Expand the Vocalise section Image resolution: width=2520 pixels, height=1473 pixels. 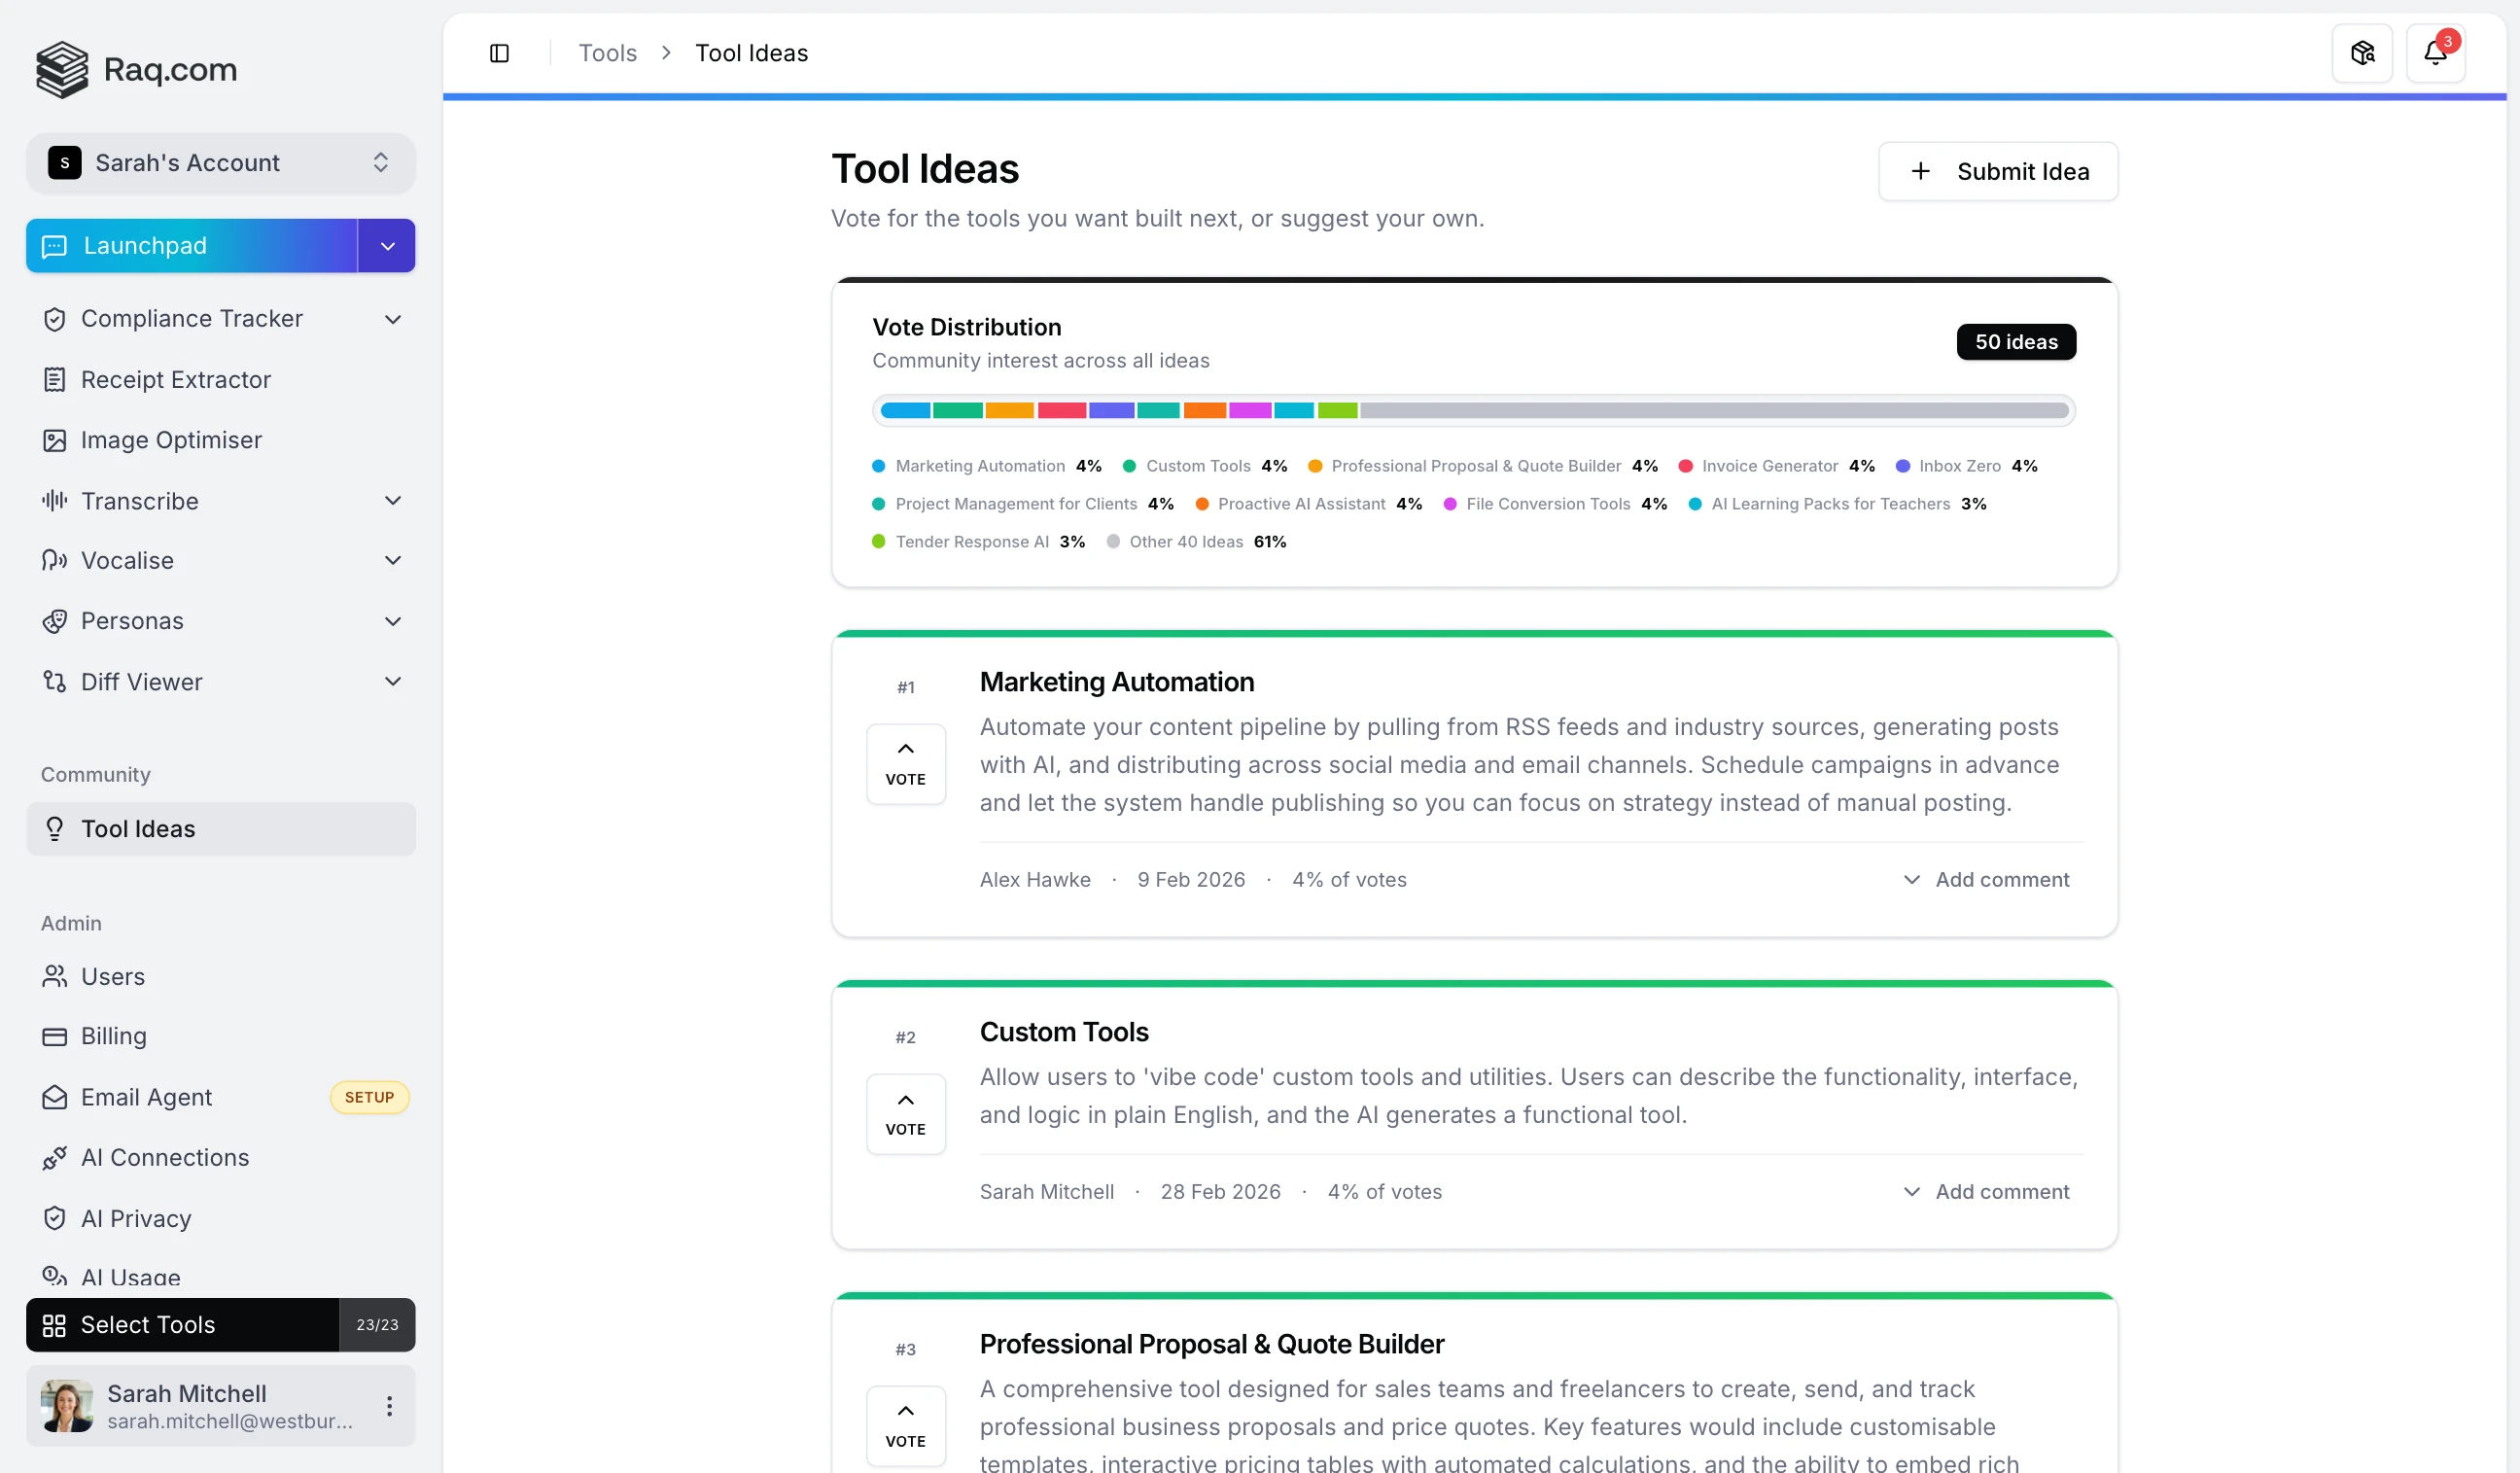pos(393,560)
